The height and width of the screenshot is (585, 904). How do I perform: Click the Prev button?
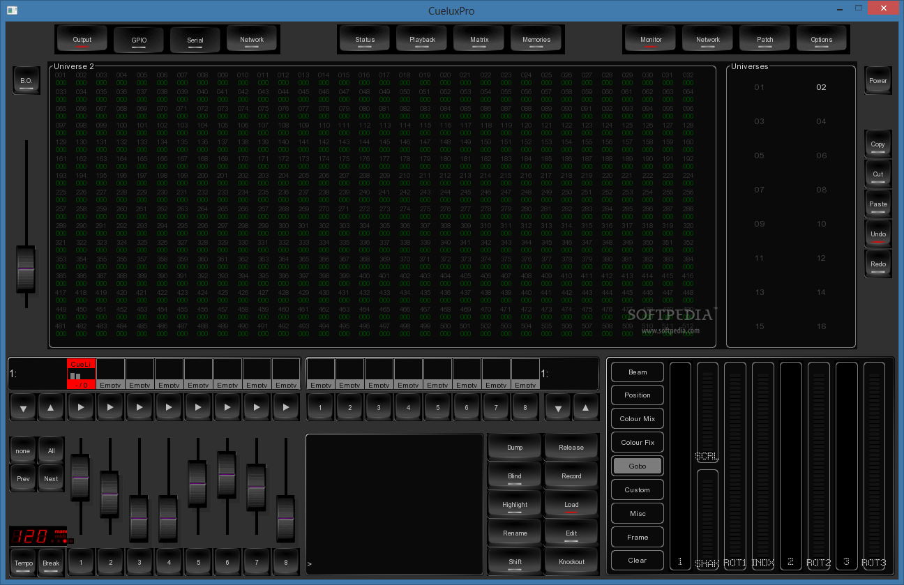[23, 478]
